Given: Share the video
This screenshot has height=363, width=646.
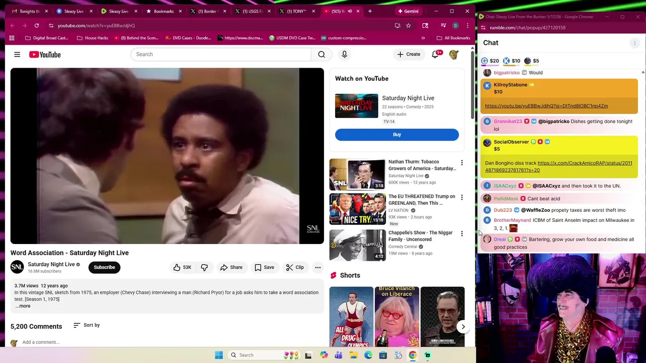Looking at the screenshot, I should coord(231,267).
